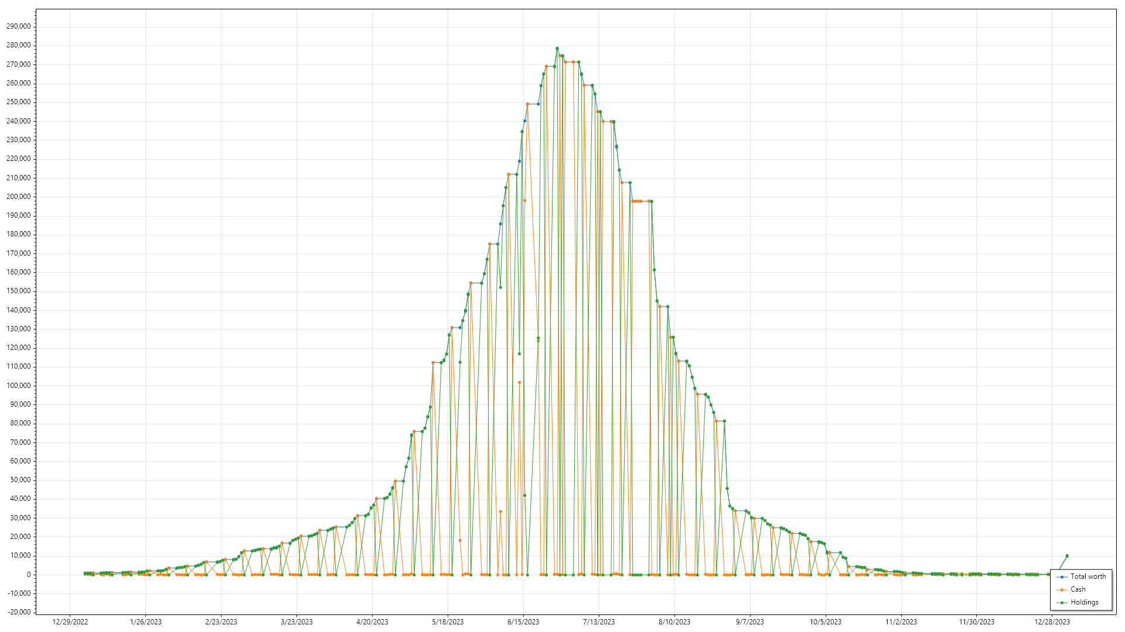Click the 150,000 y-axis value label
This screenshot has width=1125, height=632.
point(19,291)
